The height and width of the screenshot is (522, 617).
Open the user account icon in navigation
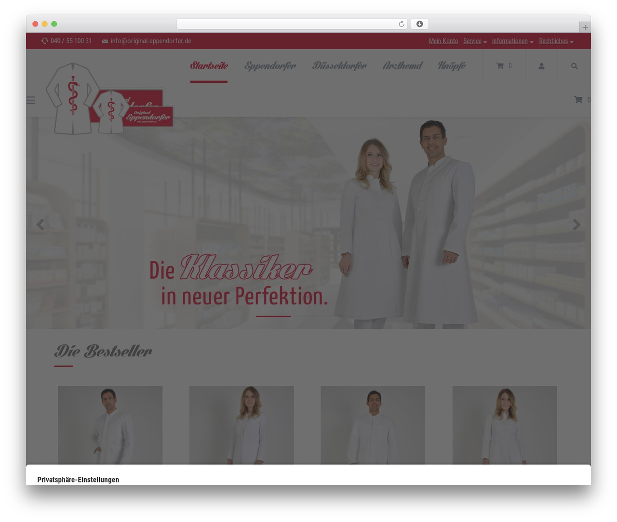(541, 66)
